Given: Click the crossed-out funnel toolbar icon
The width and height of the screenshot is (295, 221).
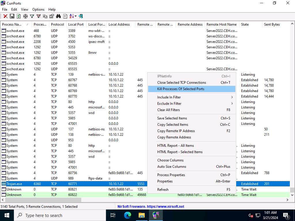Looking at the screenshot, I should 39,16.
